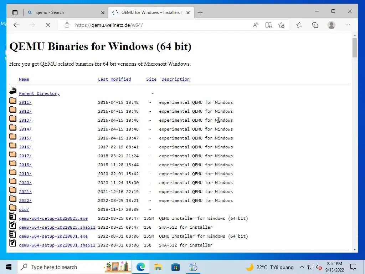
Task: Click the taskbar search box
Action: point(74,267)
